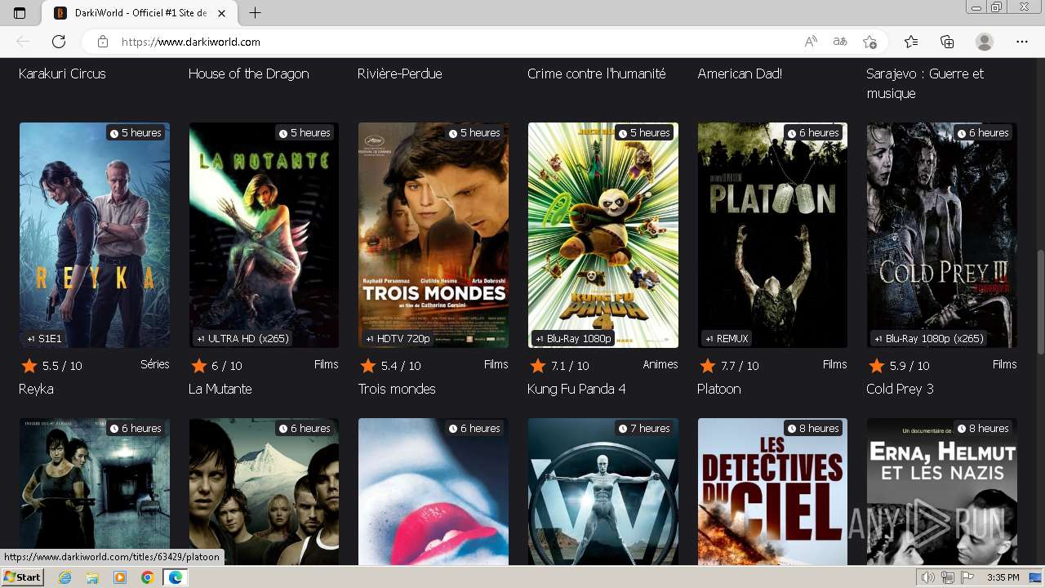Click the taskbar clock 3:35 PM
Screen dimensions: 1045x588
pyautogui.click(x=1003, y=577)
